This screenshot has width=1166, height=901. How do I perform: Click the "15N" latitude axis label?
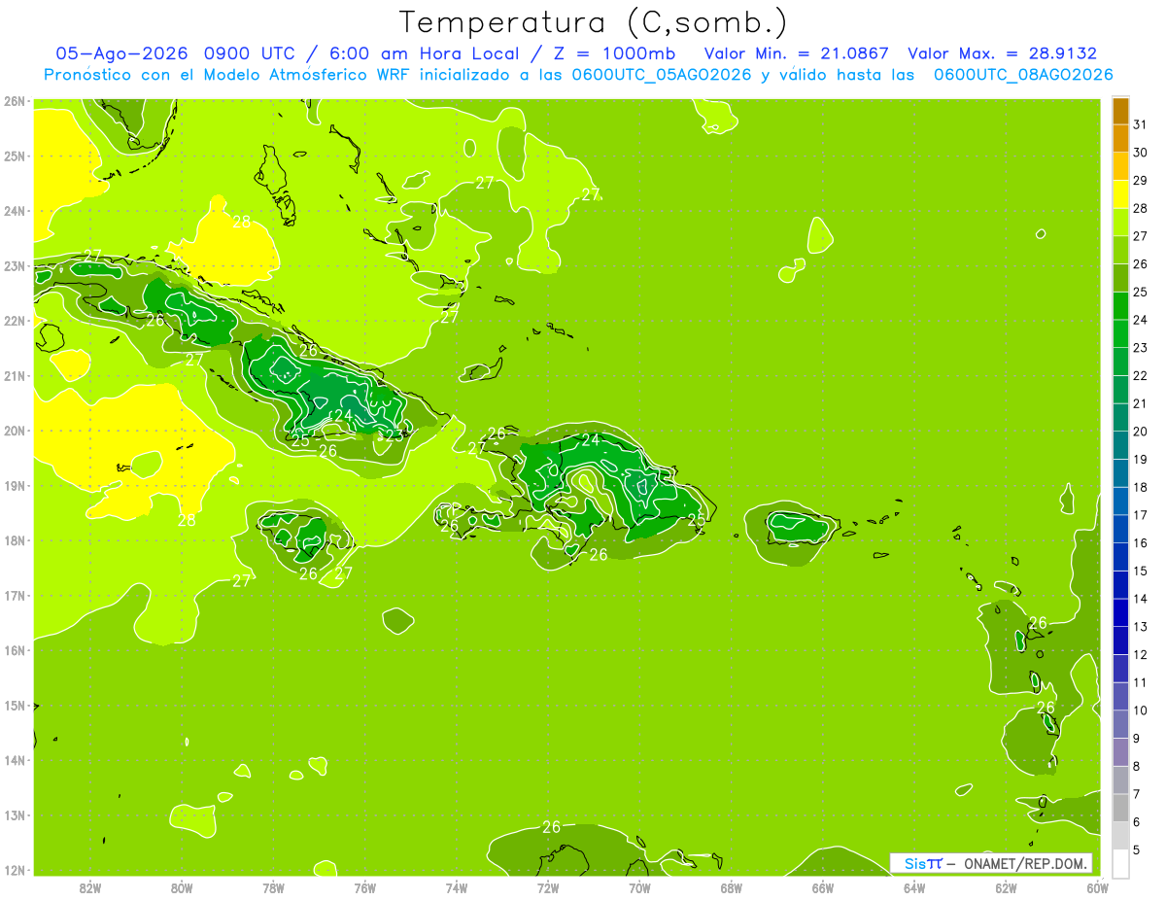[15, 706]
